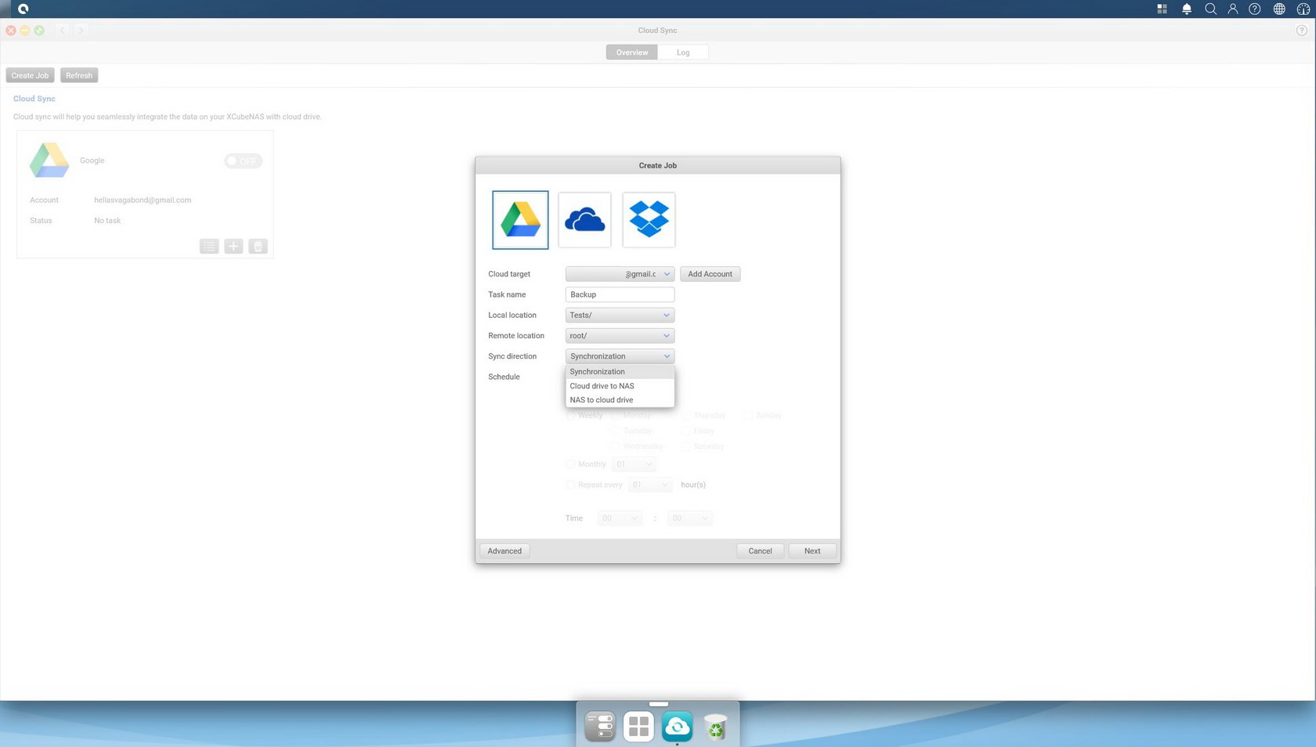This screenshot has height=747, width=1316.
Task: Open the Time minute dropdown
Action: click(689, 518)
